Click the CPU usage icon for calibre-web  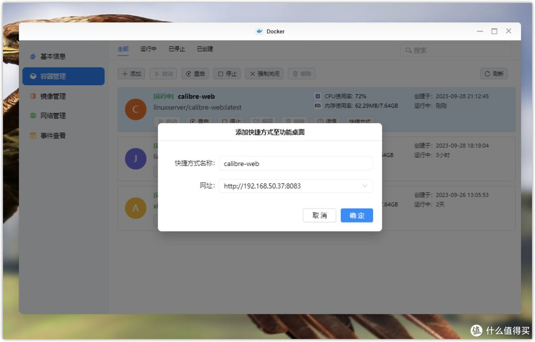click(x=318, y=96)
